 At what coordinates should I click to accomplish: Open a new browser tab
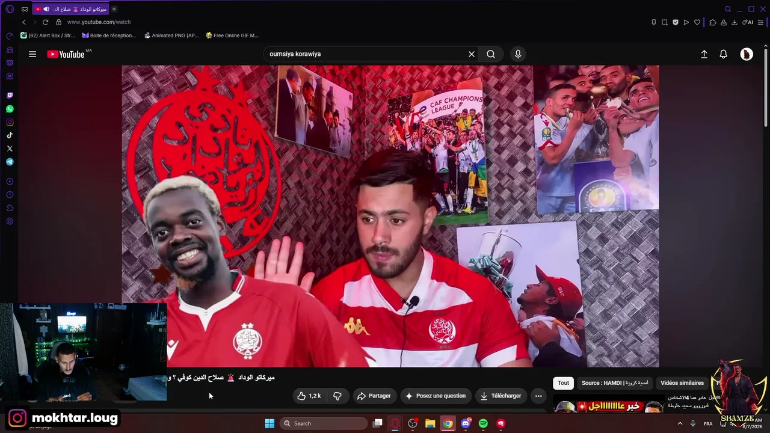(x=114, y=9)
